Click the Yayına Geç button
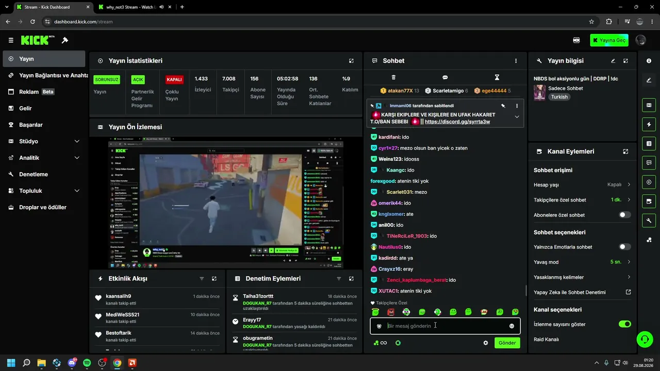Viewport: 660px width, 371px height. coord(609,40)
